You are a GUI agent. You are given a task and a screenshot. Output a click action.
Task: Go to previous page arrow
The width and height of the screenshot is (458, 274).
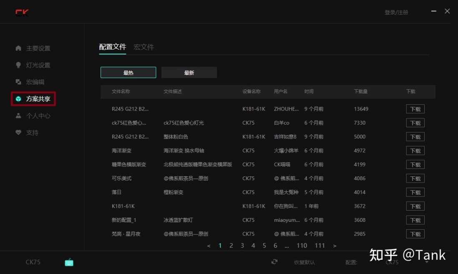tap(209, 246)
